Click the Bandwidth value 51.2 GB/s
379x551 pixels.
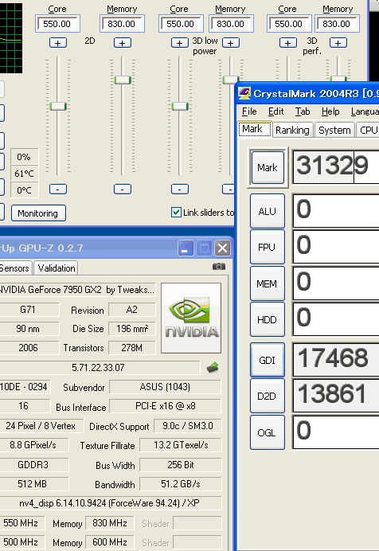coord(181,484)
